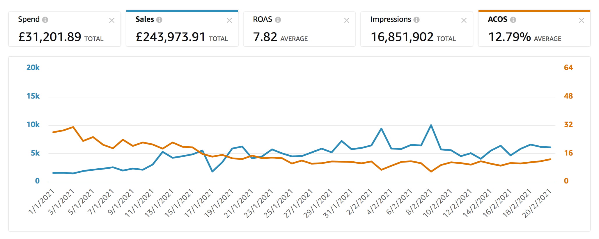
Task: Click the 20/2/2021 date axis label
Action: (x=536, y=204)
